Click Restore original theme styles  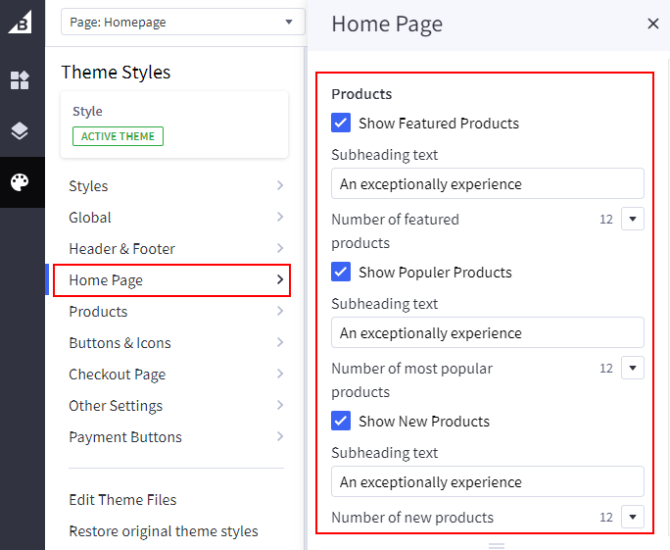click(x=164, y=531)
